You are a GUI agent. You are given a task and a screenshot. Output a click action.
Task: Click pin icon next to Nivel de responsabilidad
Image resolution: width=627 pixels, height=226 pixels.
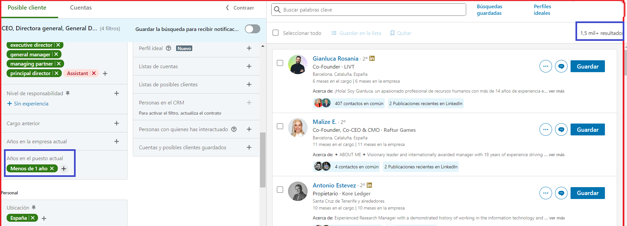click(68, 93)
